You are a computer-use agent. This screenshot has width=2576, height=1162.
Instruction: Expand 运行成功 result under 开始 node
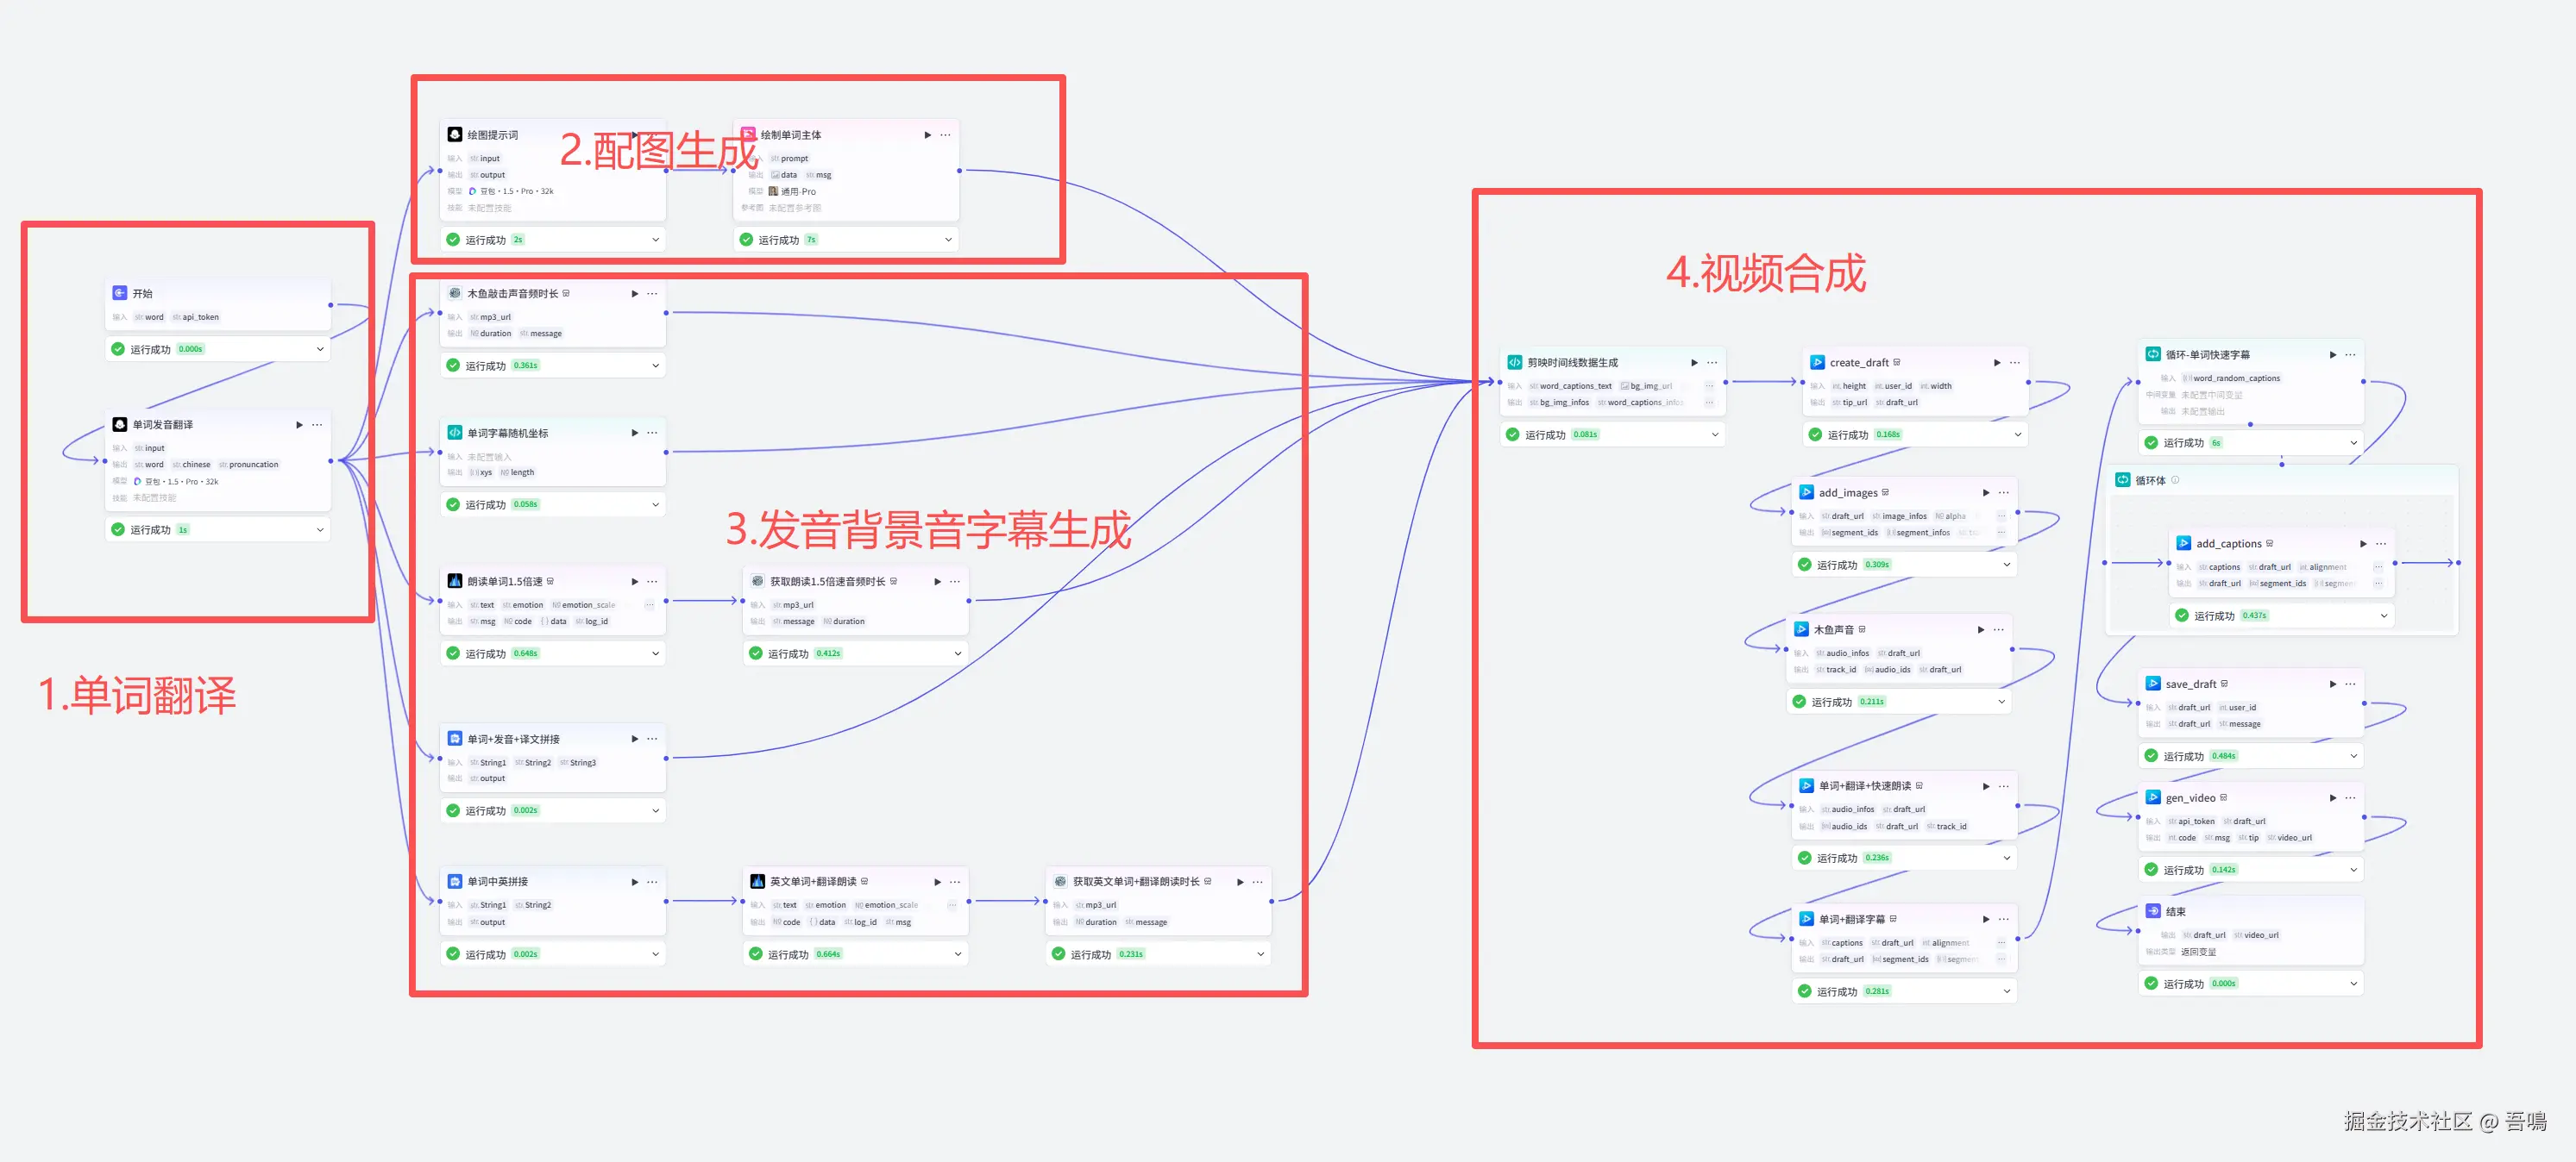pos(320,349)
